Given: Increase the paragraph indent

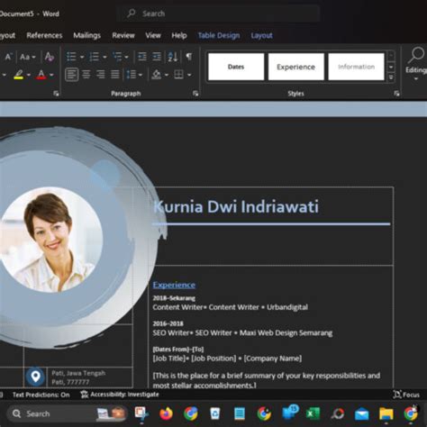Looking at the screenshot, I should [x=157, y=57].
